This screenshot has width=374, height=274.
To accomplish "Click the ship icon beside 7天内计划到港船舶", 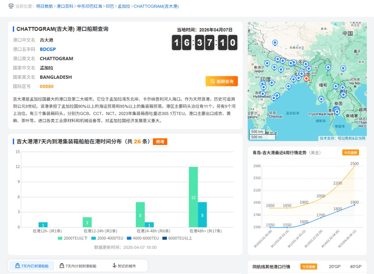I will [62, 266].
